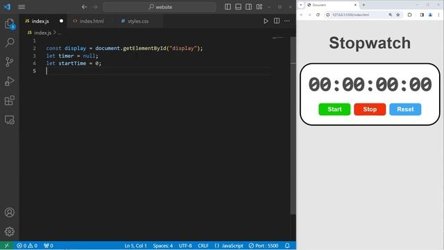Toggle the secondary side bar layout icon

coord(248,7)
